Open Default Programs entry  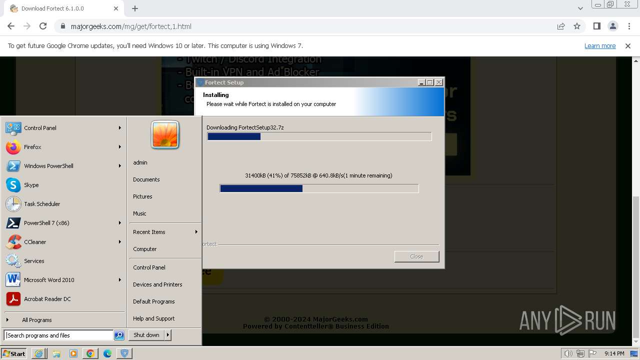point(154,301)
